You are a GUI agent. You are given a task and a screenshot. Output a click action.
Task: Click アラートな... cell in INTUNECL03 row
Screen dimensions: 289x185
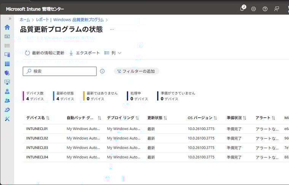click(x=267, y=148)
